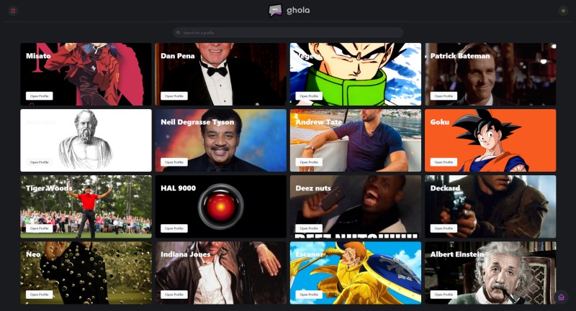The width and height of the screenshot is (576, 311).
Task: Click the Andrew Tate name label
Action: click(x=319, y=122)
